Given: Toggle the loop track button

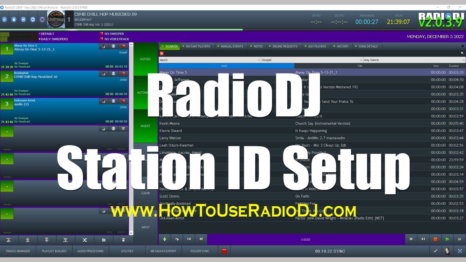Looking at the screenshot, I should [33, 20].
